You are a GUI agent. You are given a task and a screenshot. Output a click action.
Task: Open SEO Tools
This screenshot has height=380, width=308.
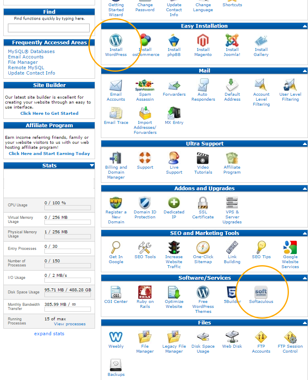(145, 247)
